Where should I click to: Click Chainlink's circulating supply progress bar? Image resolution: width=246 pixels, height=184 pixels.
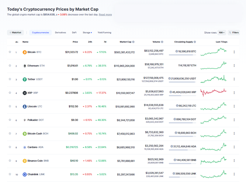182,177
